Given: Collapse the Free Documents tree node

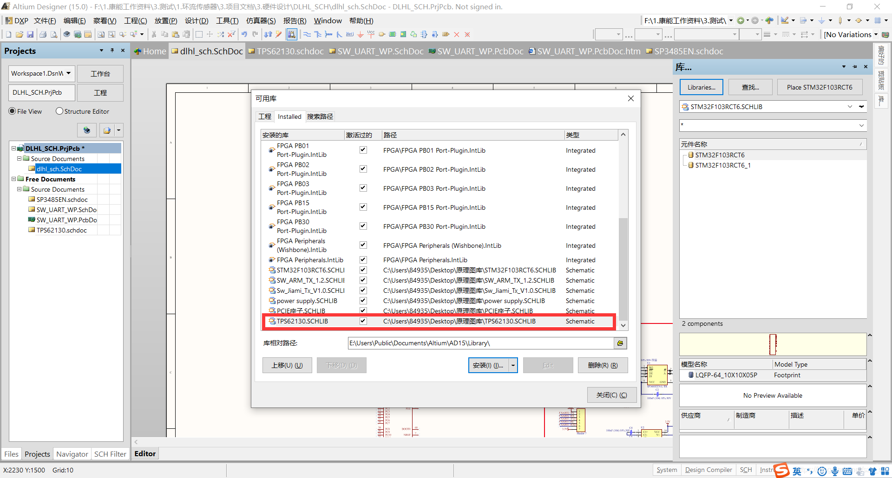Looking at the screenshot, I should [13, 179].
